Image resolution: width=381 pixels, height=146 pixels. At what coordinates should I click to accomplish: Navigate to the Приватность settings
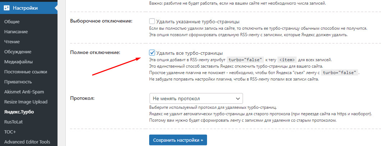coord(18,82)
